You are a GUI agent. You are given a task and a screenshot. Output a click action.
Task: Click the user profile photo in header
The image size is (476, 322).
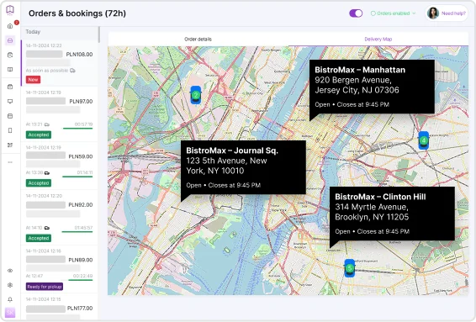(433, 13)
